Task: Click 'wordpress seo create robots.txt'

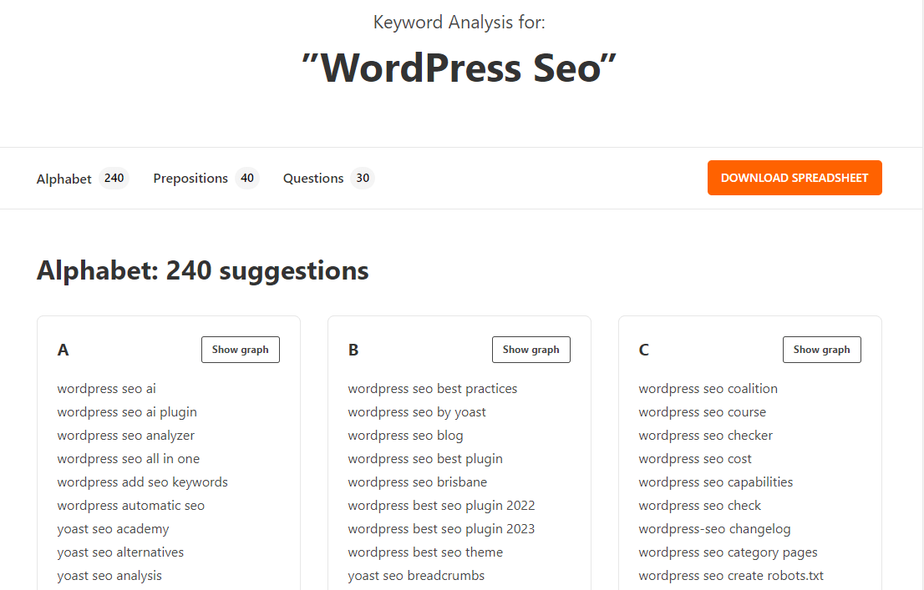Action: coord(730,575)
